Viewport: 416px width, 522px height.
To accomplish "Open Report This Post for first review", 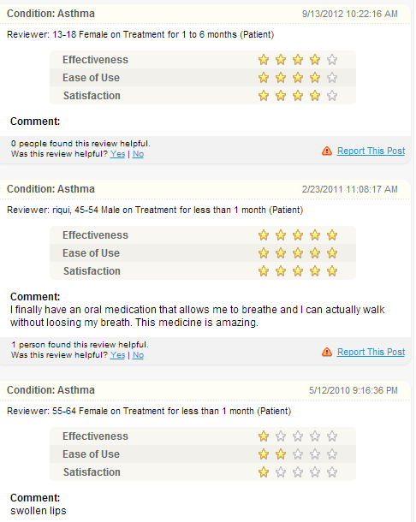I will click(371, 151).
